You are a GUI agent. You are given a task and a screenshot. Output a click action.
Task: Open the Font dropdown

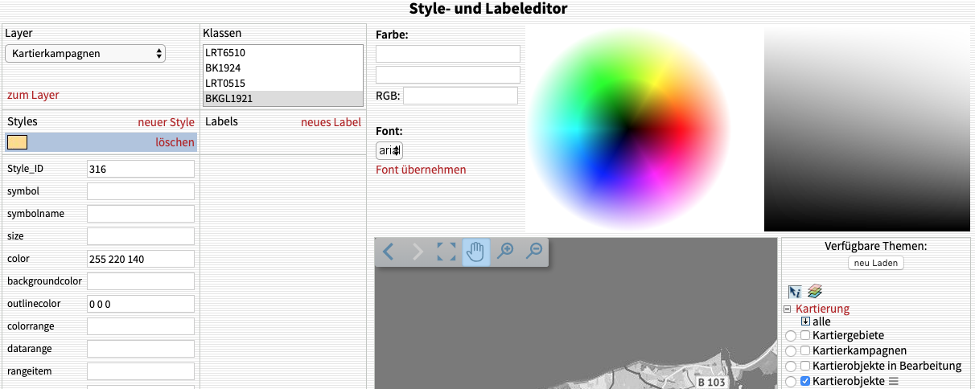(x=389, y=150)
